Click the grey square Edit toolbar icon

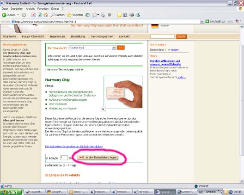[110, 15]
